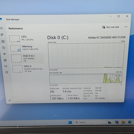The image size is (134, 134).
Task: Click the 7.4 ms average response time value
Action: coord(67,91)
